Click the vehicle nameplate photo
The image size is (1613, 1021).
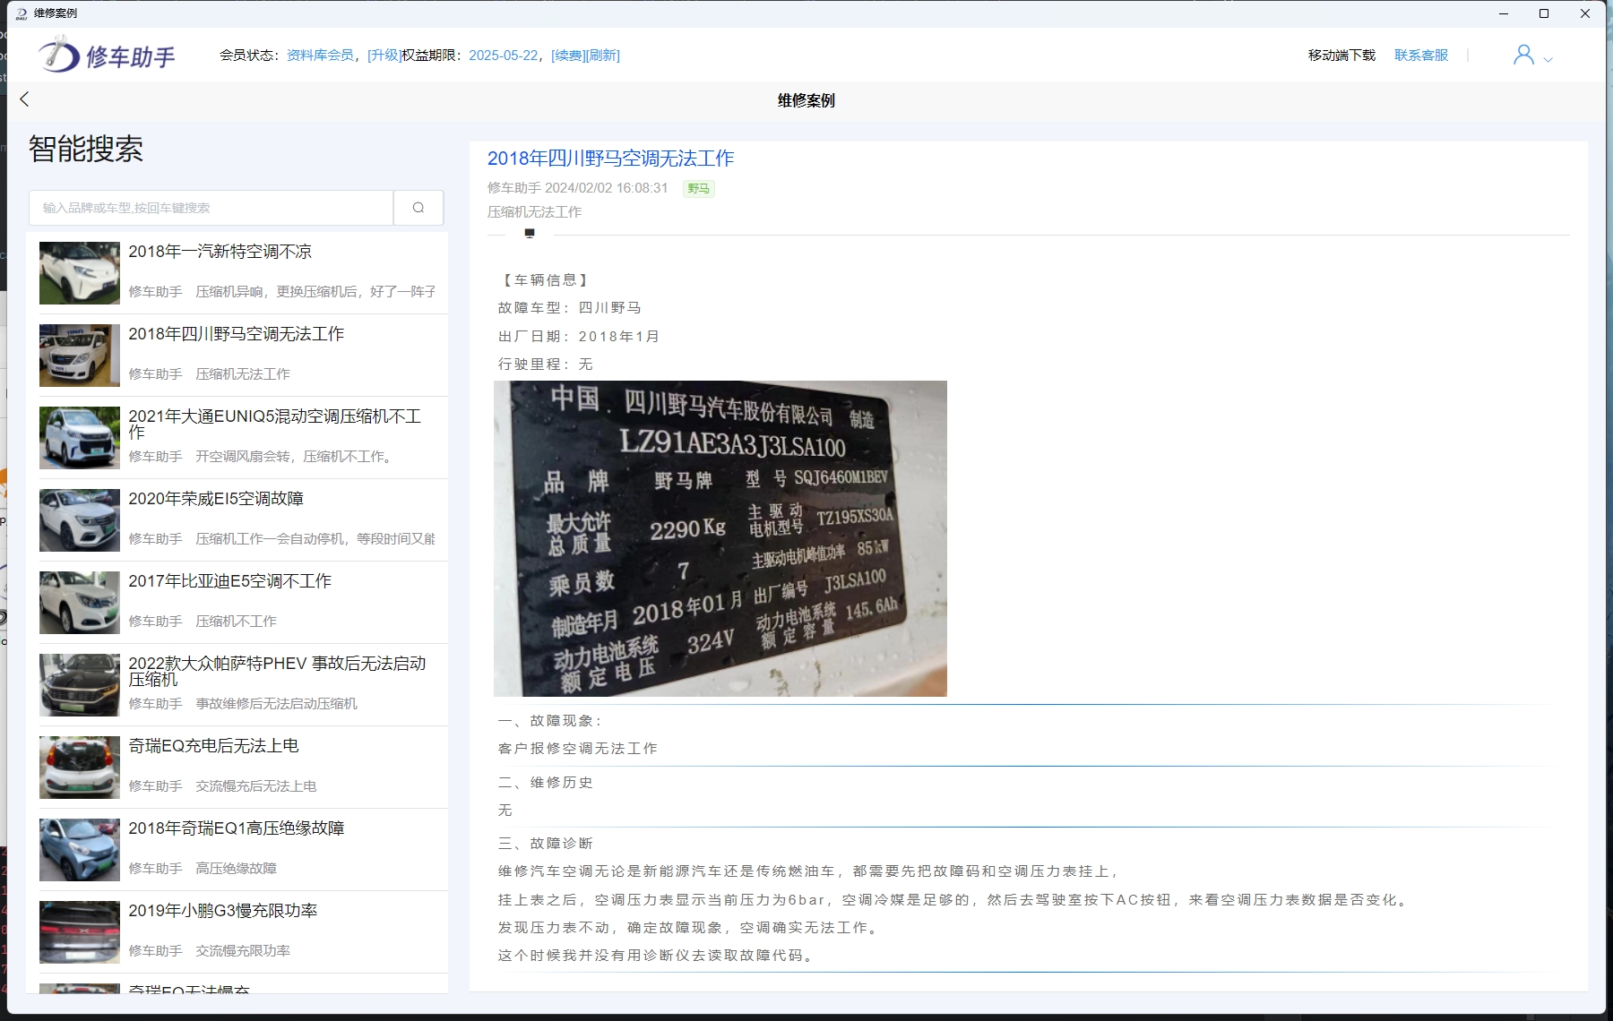(x=720, y=538)
